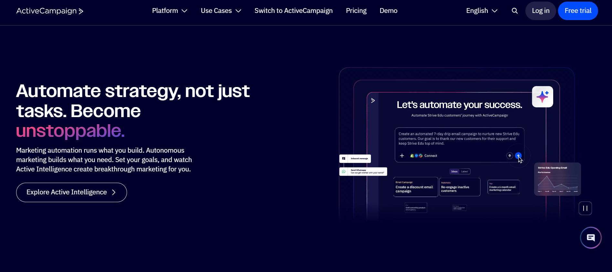Open the chat widget bubble
This screenshot has height=272, width=612.
[591, 238]
